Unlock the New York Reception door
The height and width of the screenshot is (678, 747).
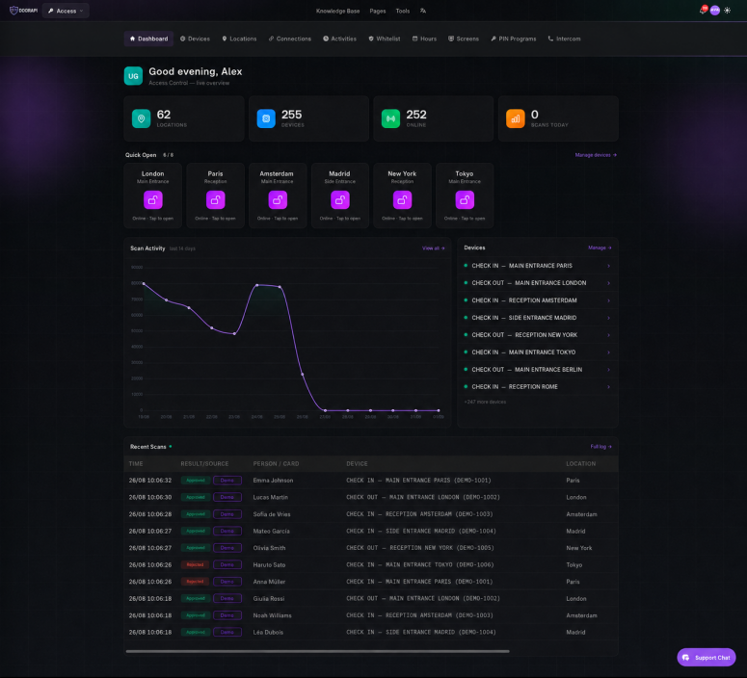coord(403,200)
